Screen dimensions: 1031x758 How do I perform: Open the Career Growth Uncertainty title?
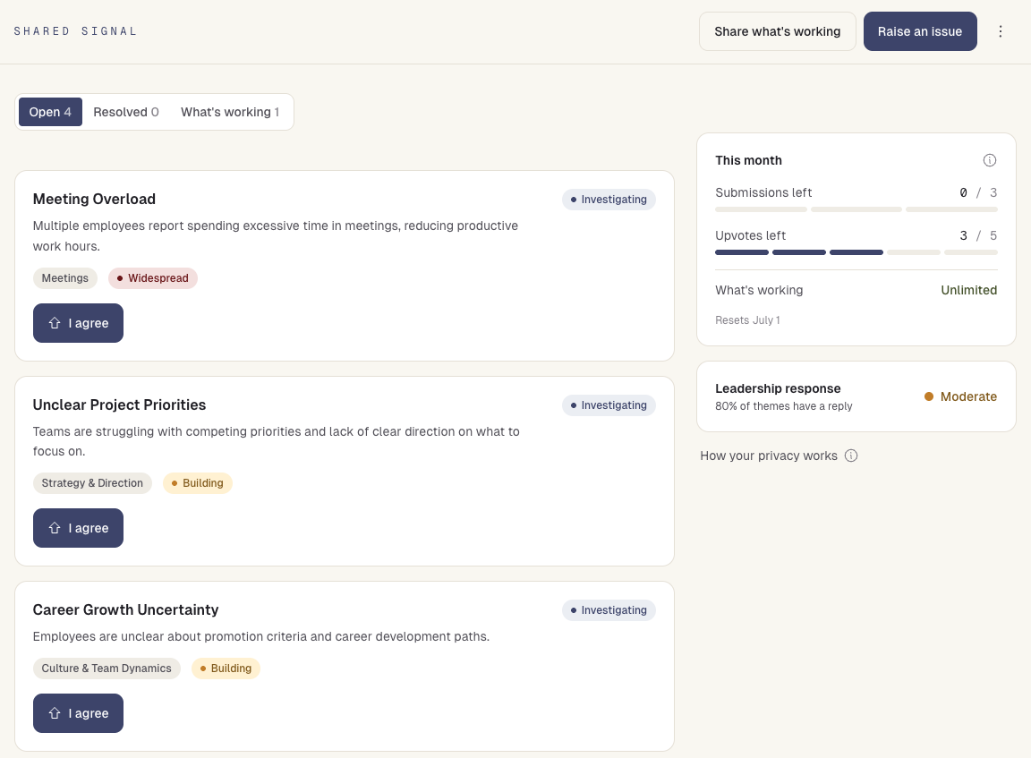[x=125, y=610]
